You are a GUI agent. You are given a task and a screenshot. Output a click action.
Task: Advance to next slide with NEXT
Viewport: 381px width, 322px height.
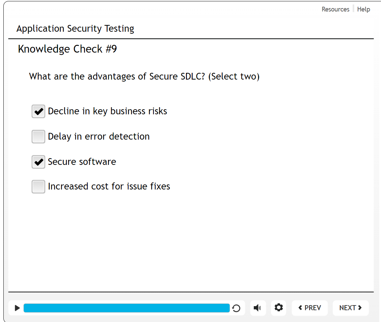350,308
